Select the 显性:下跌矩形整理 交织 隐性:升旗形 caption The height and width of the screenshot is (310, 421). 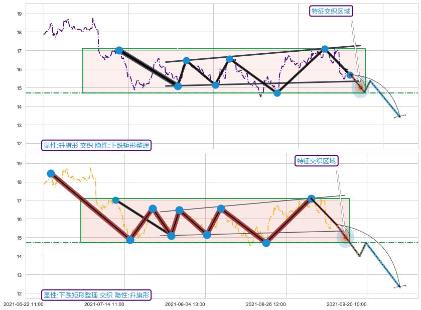tap(96, 295)
